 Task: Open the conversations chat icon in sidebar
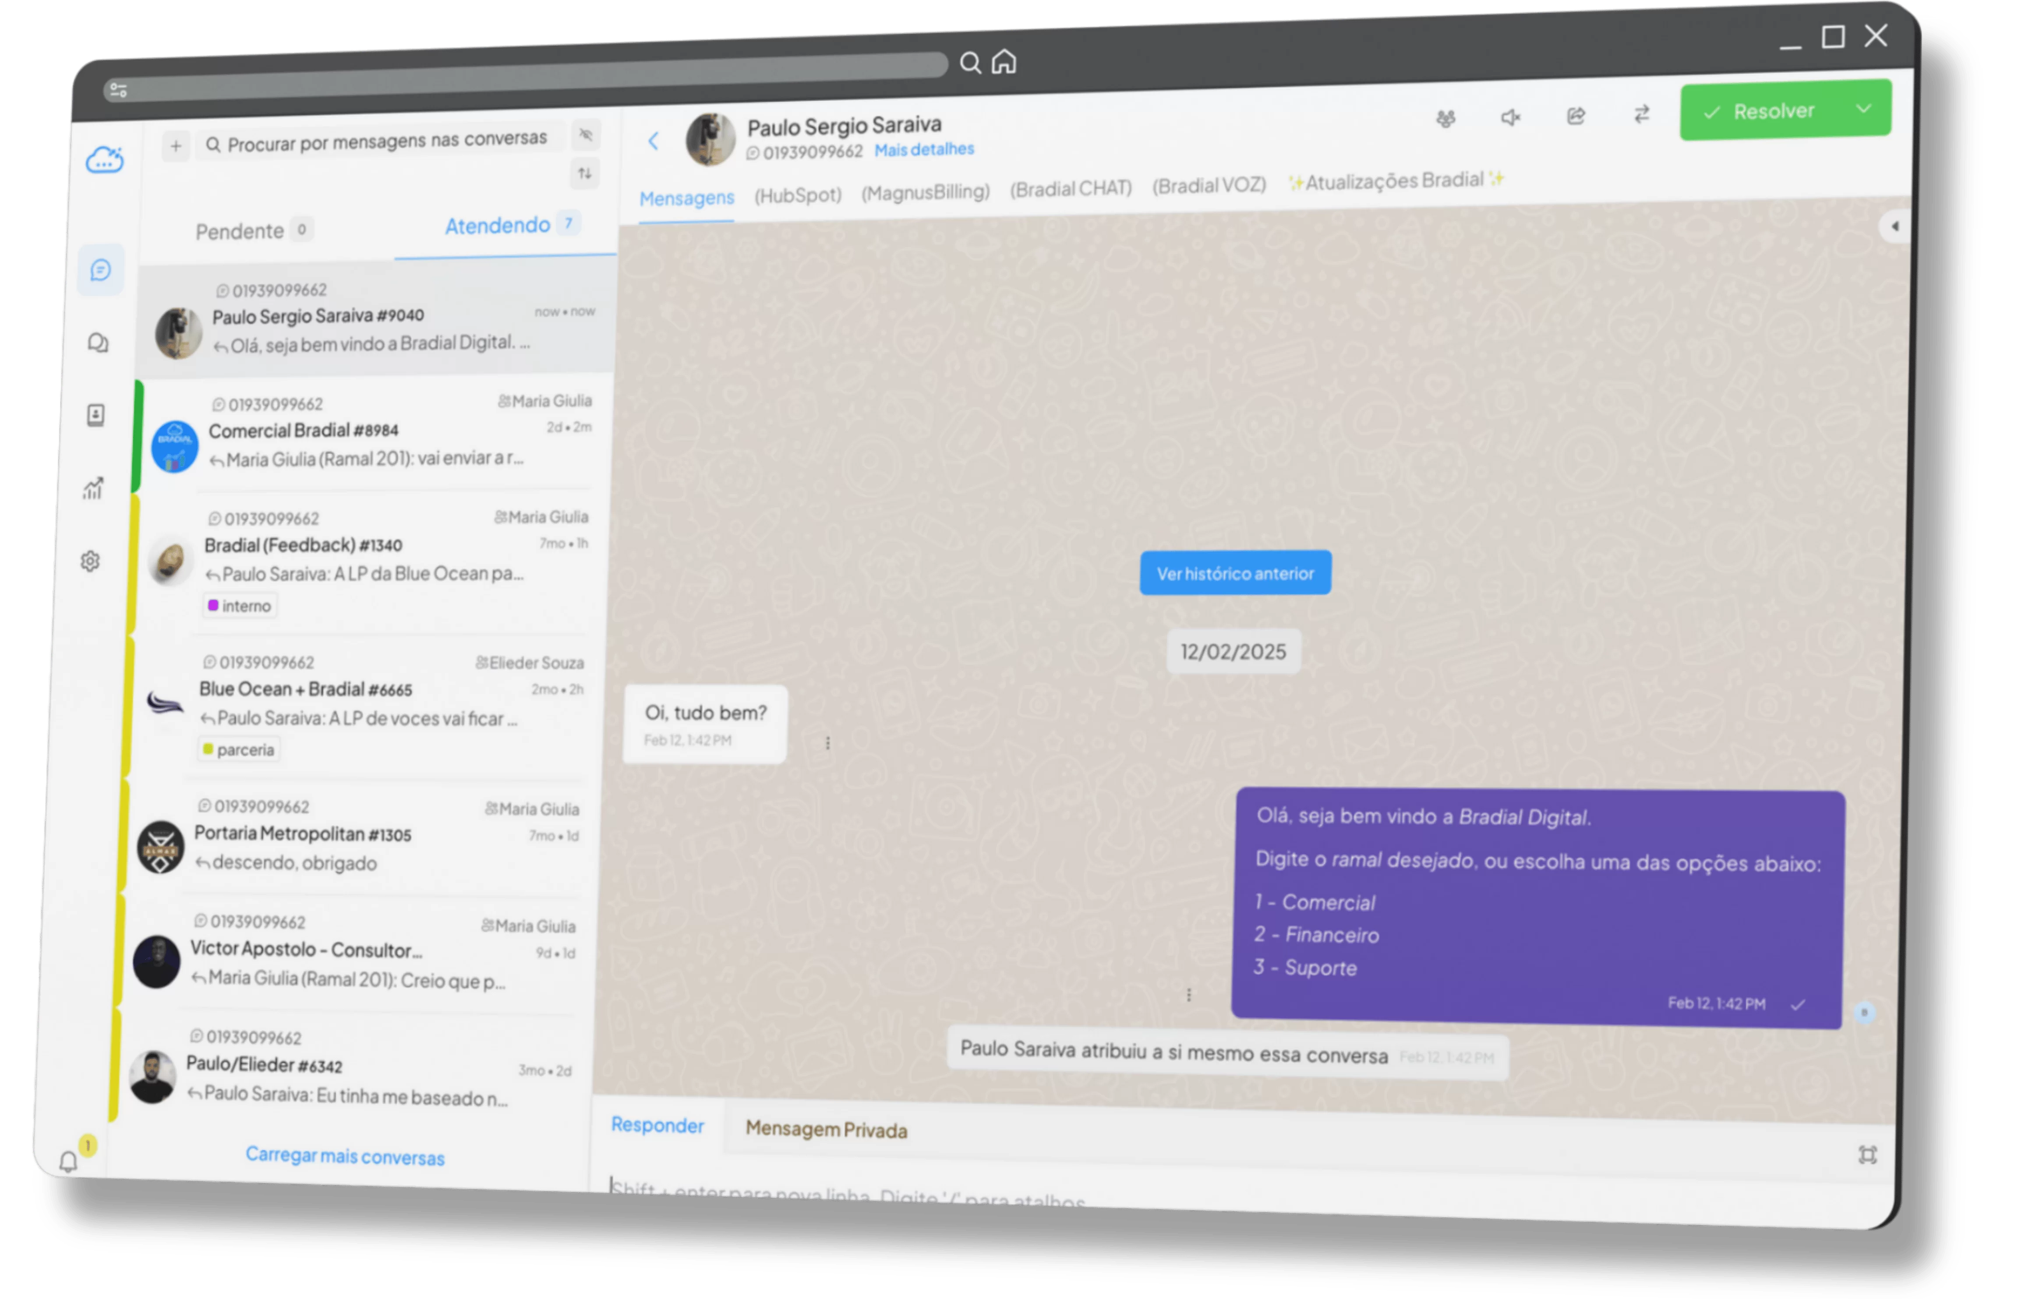[x=101, y=270]
